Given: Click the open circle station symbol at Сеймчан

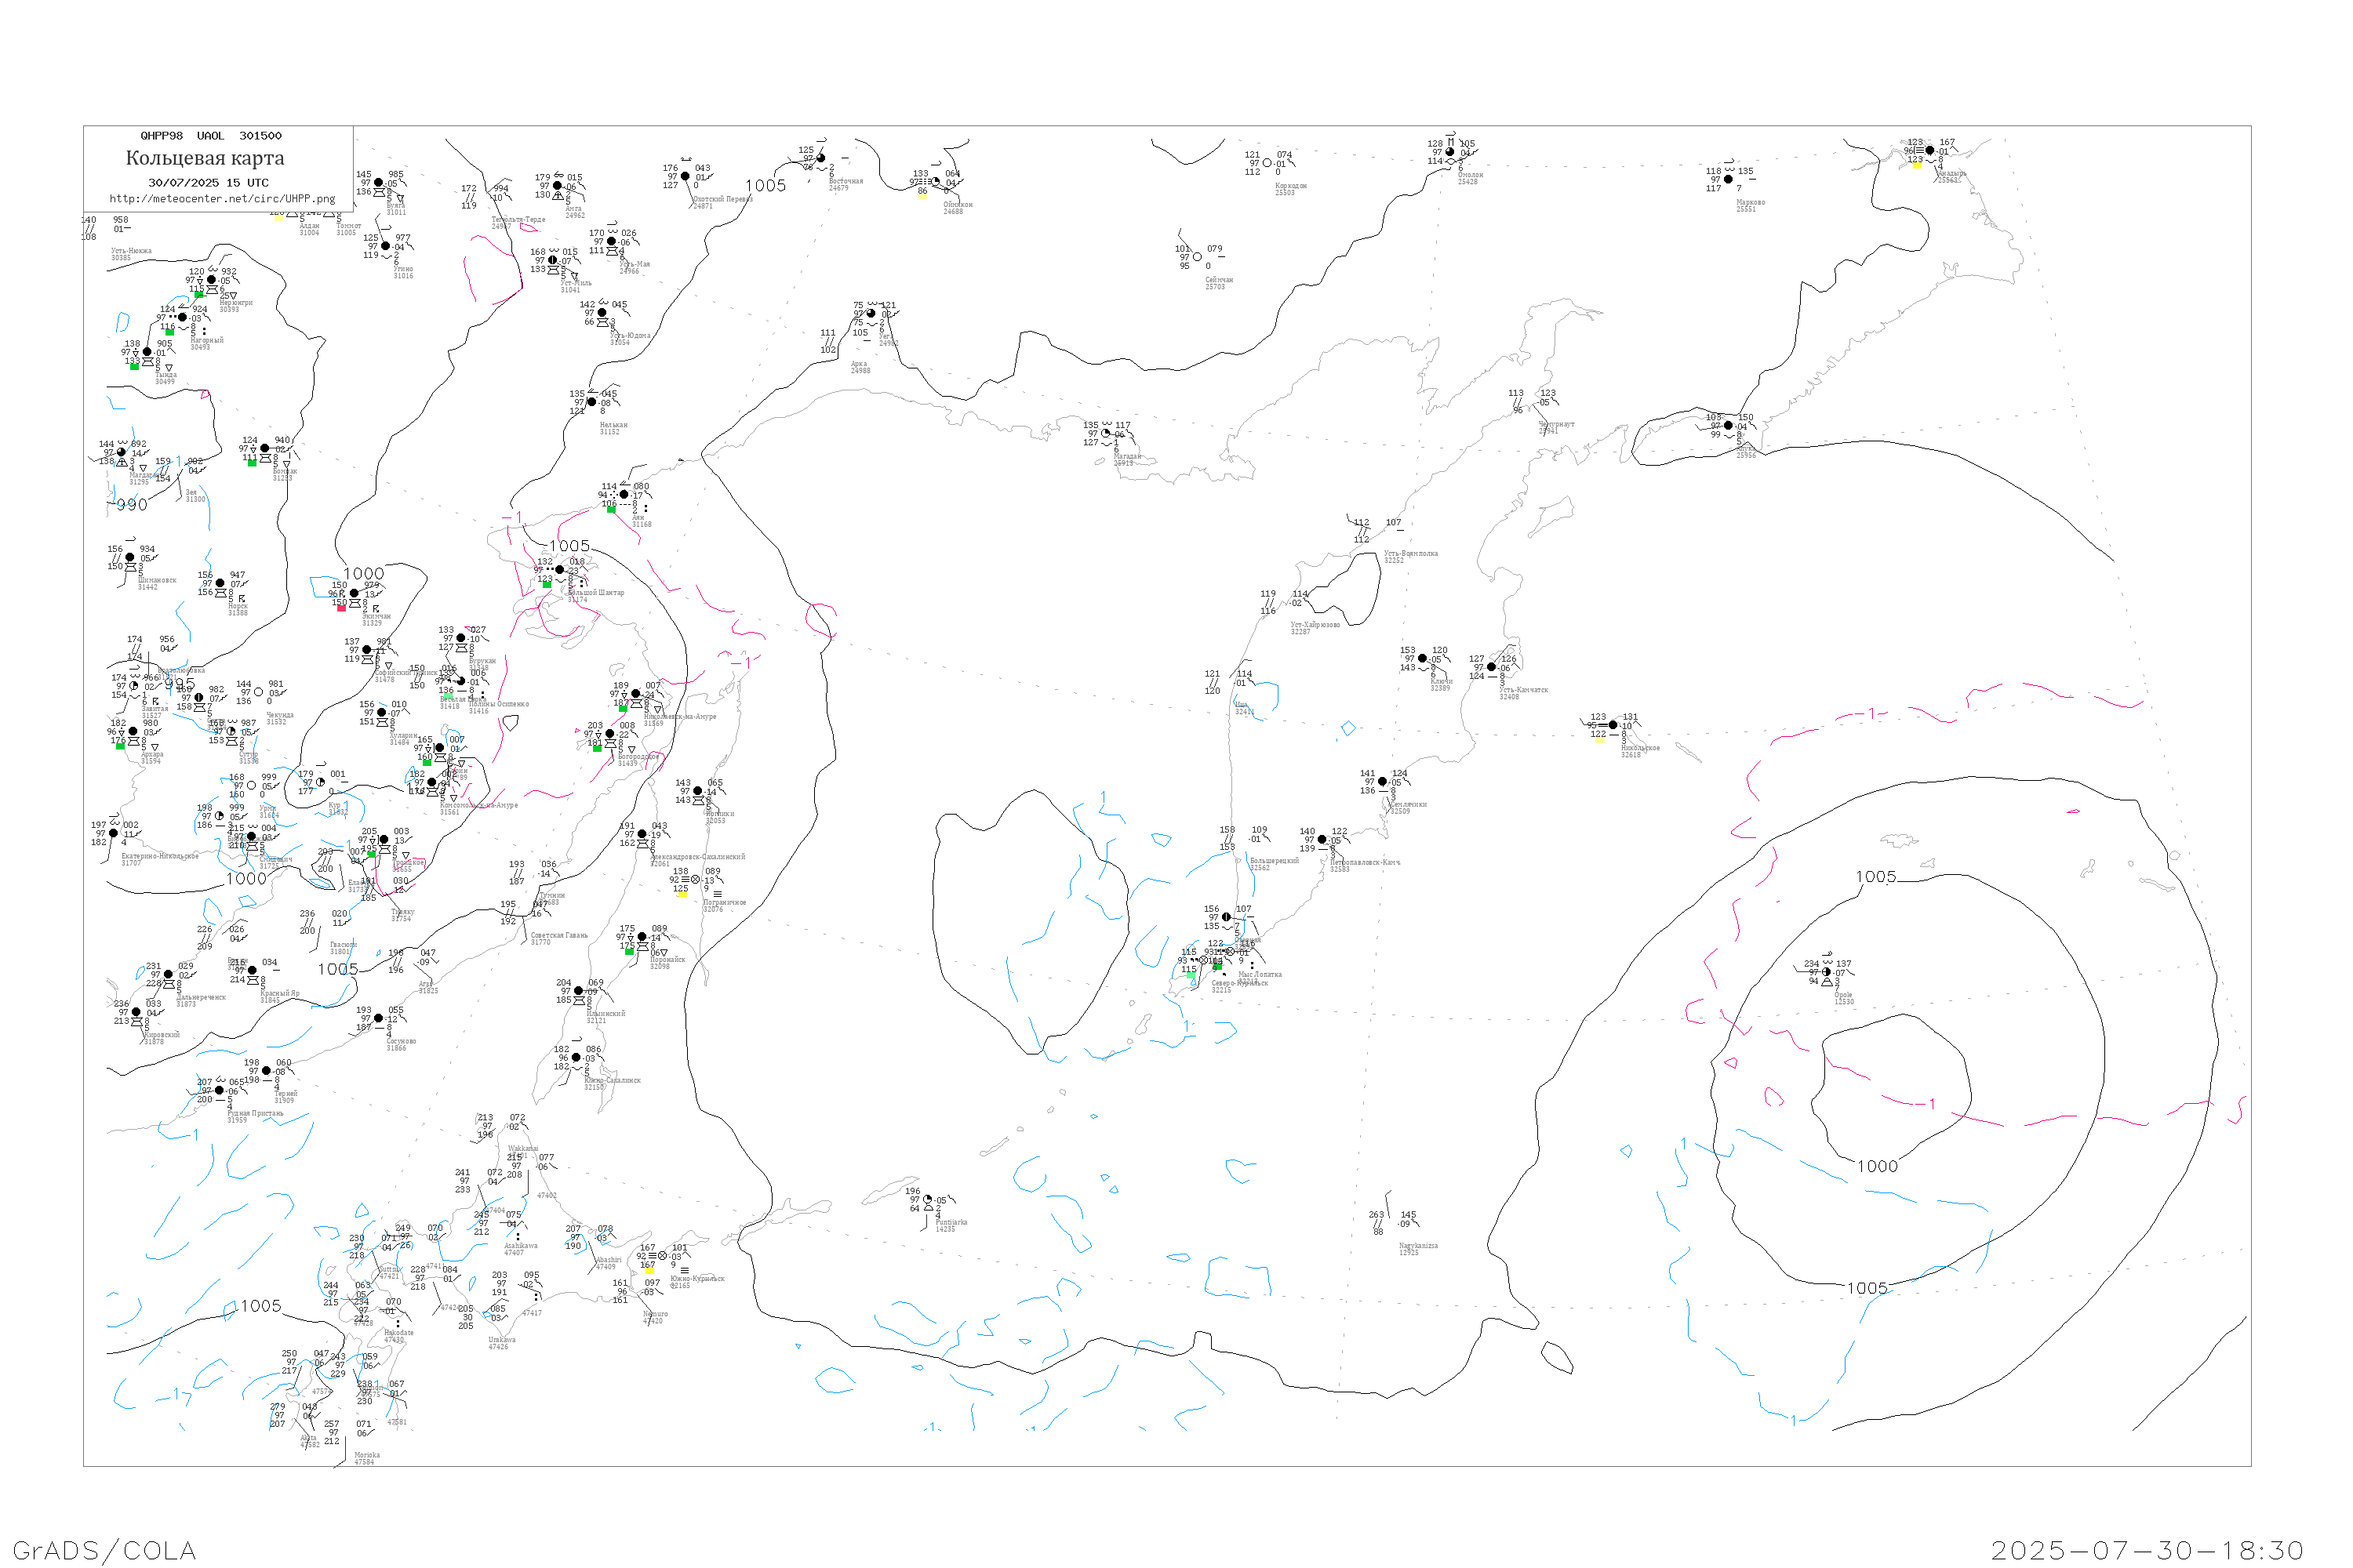Looking at the screenshot, I should point(1198,257).
